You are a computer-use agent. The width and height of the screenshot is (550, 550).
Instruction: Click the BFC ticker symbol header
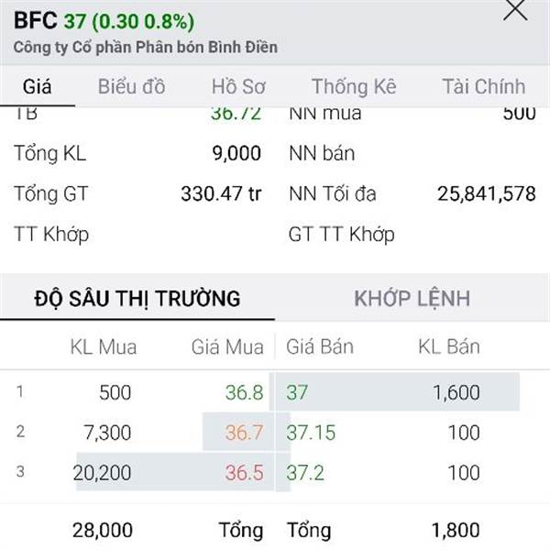pyautogui.click(x=36, y=20)
